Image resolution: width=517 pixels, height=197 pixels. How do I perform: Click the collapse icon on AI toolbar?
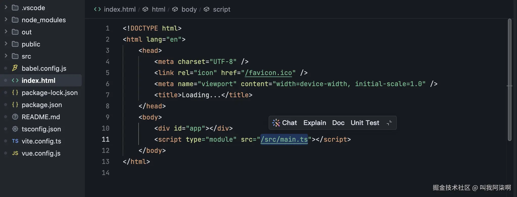[389, 123]
